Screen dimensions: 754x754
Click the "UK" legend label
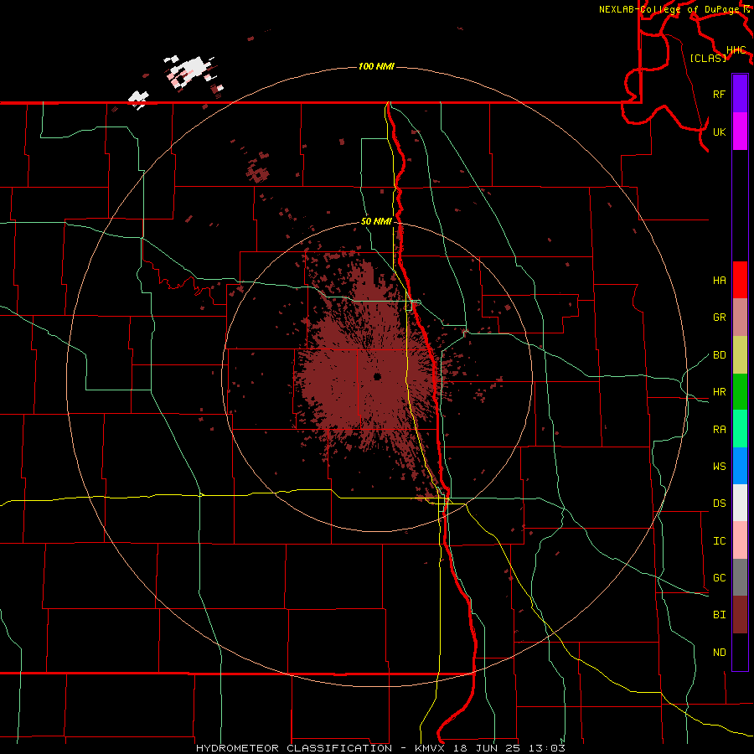[719, 132]
